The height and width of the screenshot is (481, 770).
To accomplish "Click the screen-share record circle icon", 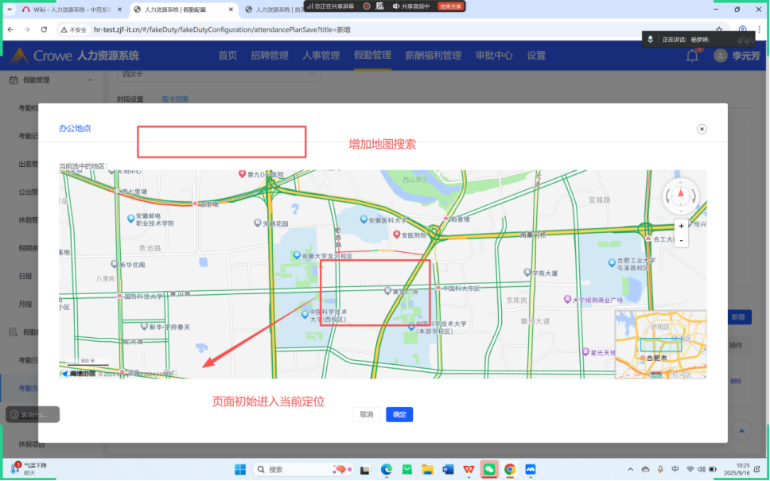I will (x=367, y=6).
